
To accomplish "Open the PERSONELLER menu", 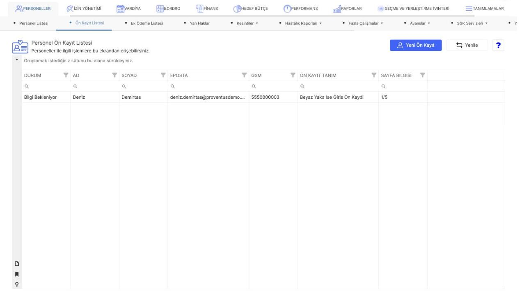I will click(32, 9).
